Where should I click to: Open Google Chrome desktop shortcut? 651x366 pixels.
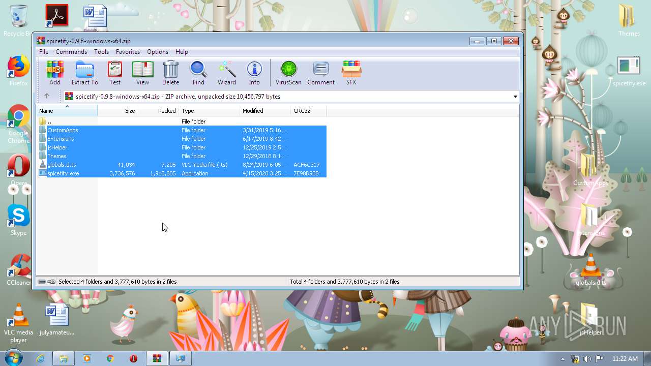click(18, 125)
